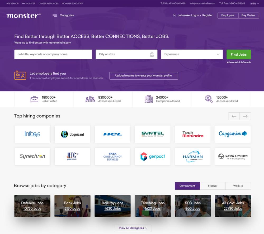Click the Buy Online button

pyautogui.click(x=248, y=16)
